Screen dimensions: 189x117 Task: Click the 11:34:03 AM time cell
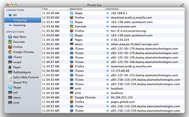point(51,35)
